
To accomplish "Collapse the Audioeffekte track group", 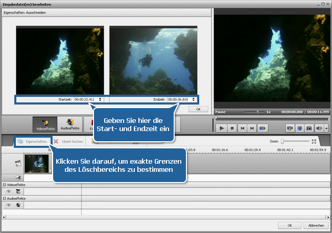I will tap(4, 198).
